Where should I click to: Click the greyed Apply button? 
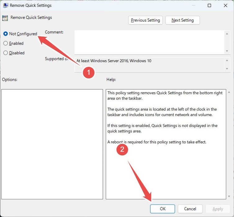click(218, 209)
